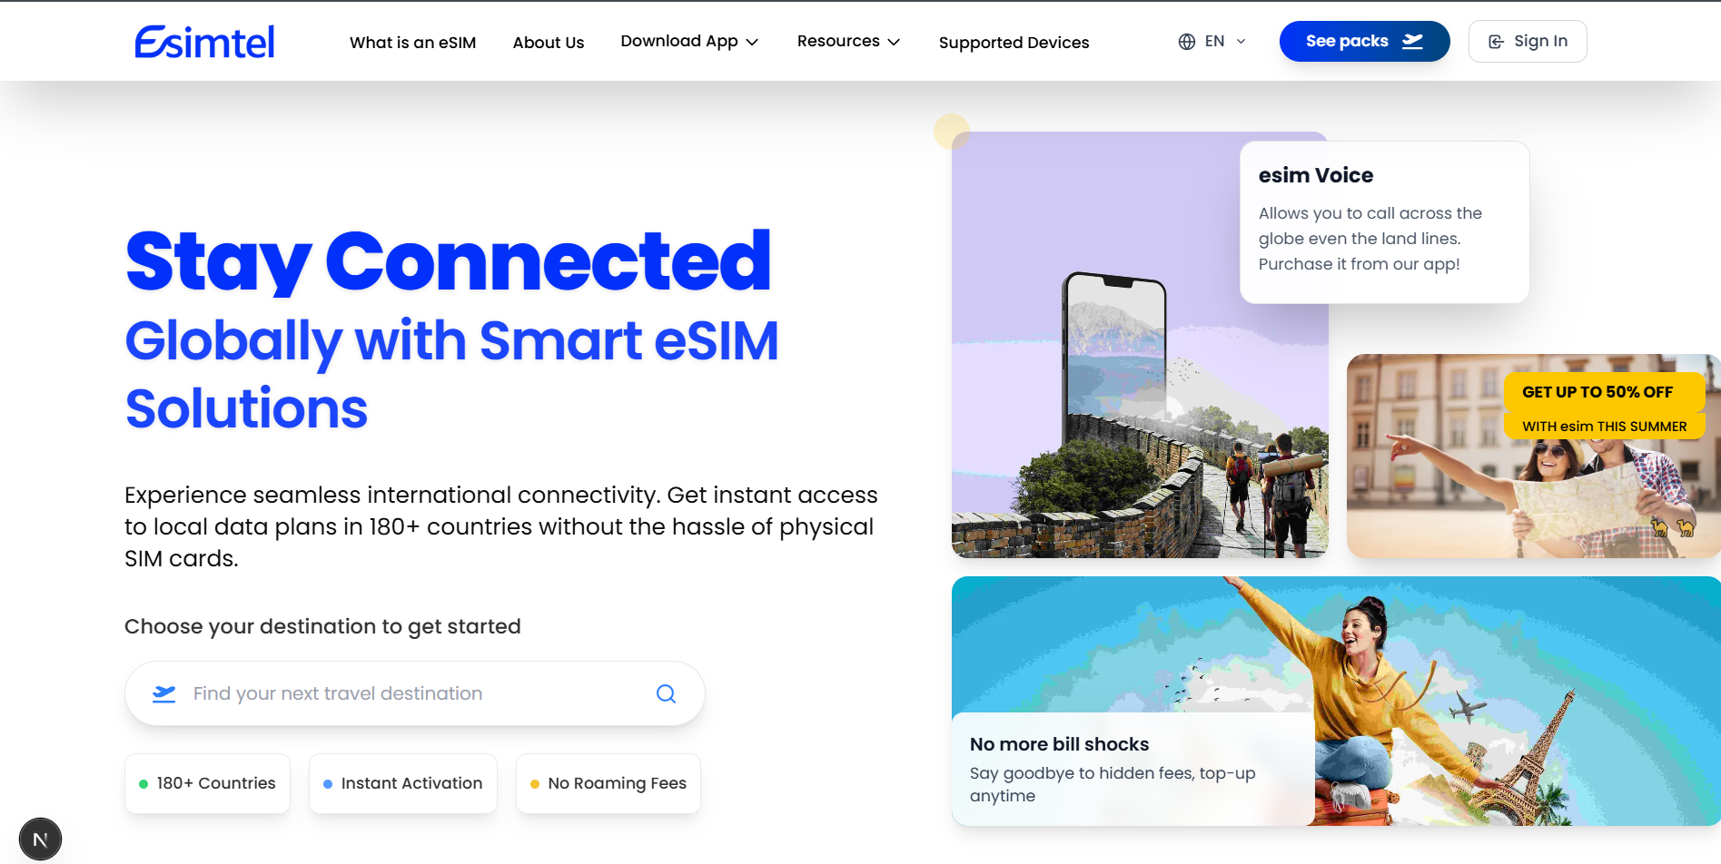Open the 50% OFF summer promo image
The image size is (1721, 864).
pos(1533,456)
